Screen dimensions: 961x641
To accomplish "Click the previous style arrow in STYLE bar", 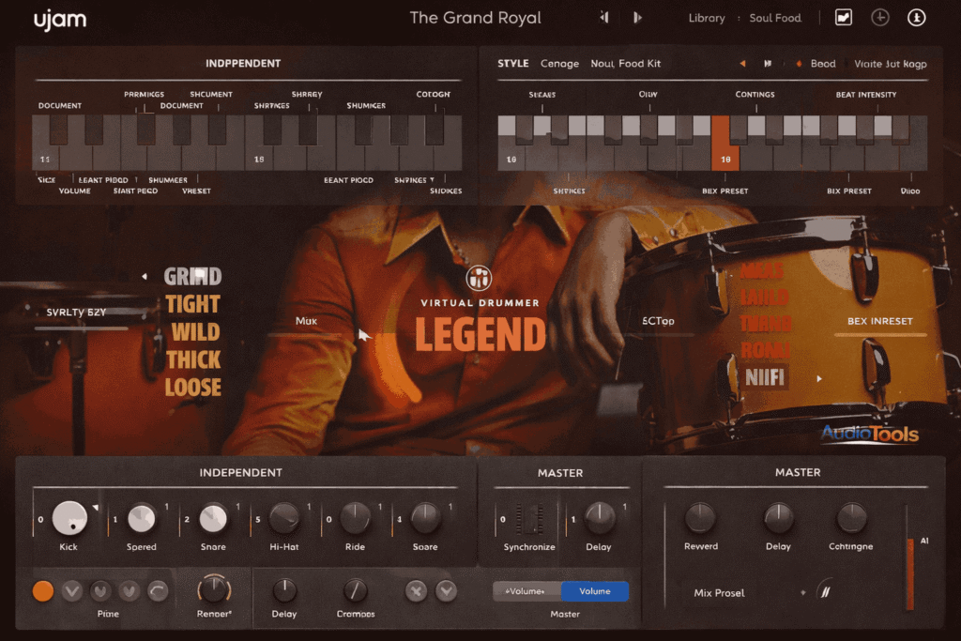I will tap(741, 63).
